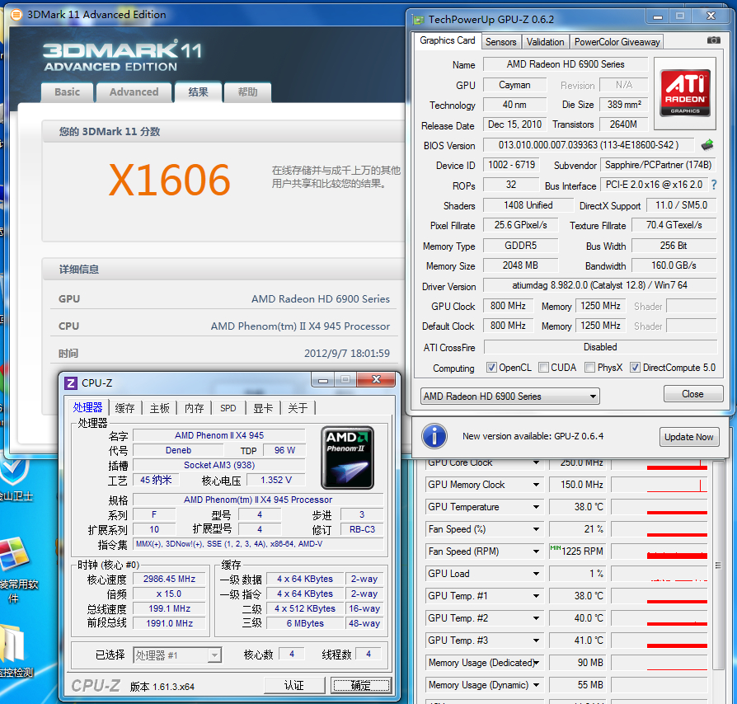Click the 认证 button in CPU-Z
The height and width of the screenshot is (704, 737).
[x=294, y=686]
